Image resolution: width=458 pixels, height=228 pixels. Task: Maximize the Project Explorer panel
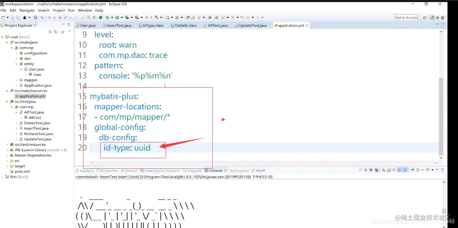[x=69, y=25]
